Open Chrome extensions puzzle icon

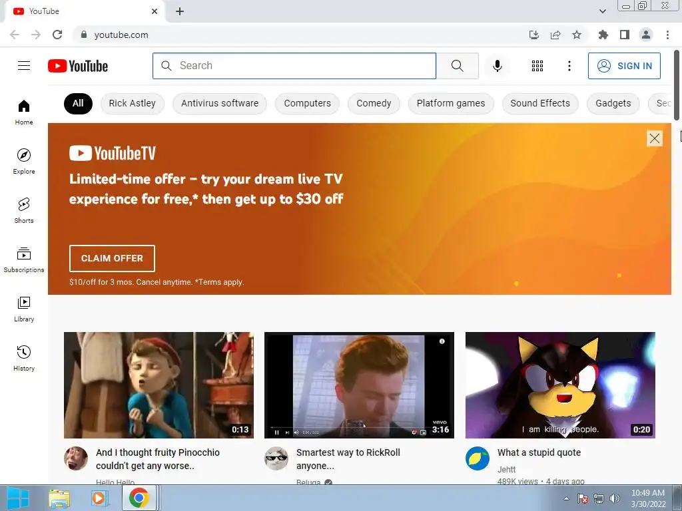coord(603,35)
